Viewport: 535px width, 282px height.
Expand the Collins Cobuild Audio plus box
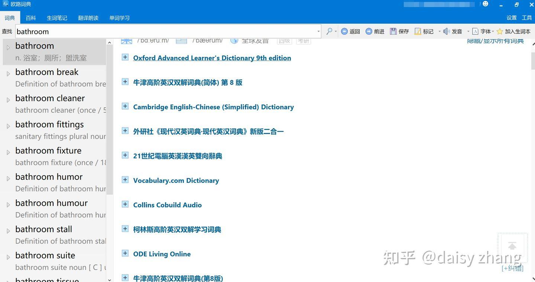[x=125, y=204]
